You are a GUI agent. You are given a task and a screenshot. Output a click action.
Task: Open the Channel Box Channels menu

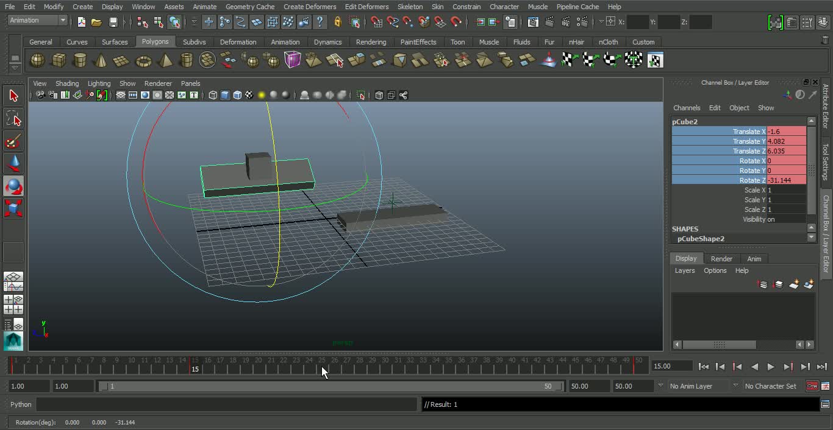pos(687,108)
